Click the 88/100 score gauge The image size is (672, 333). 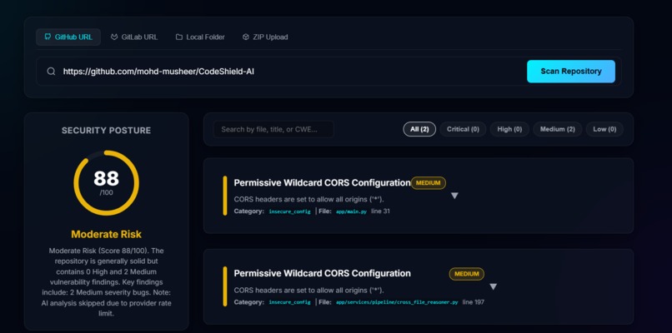[x=106, y=183]
